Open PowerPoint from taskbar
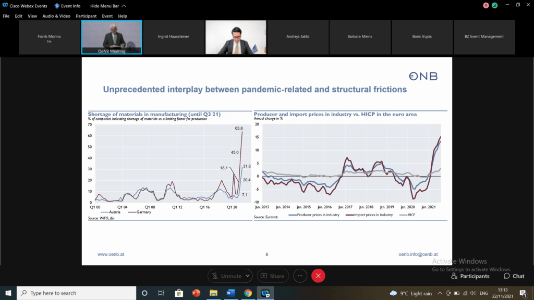The height and width of the screenshot is (300, 534). point(196,293)
